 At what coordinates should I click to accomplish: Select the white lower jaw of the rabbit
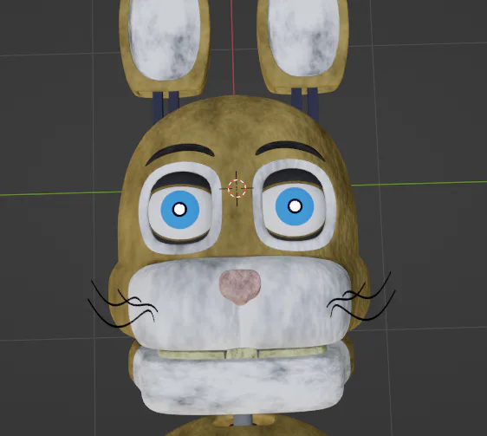(240, 381)
